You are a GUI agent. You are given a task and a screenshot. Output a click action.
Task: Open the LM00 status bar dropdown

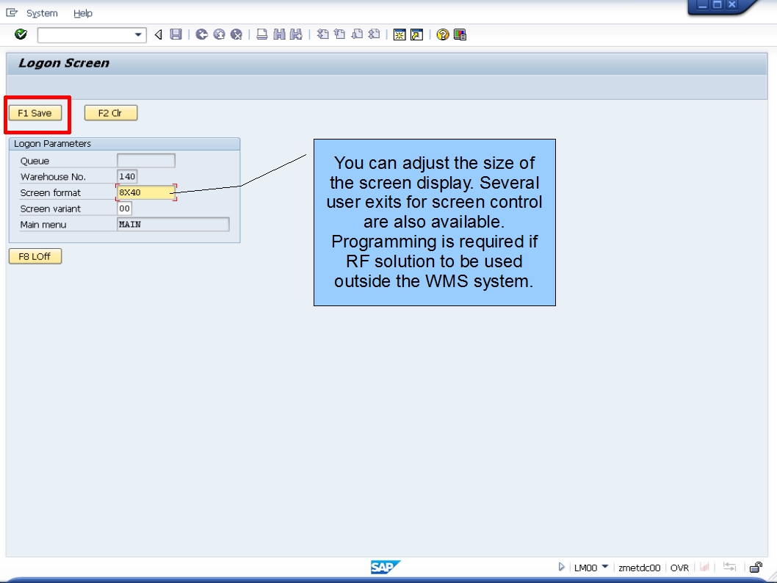pos(605,567)
